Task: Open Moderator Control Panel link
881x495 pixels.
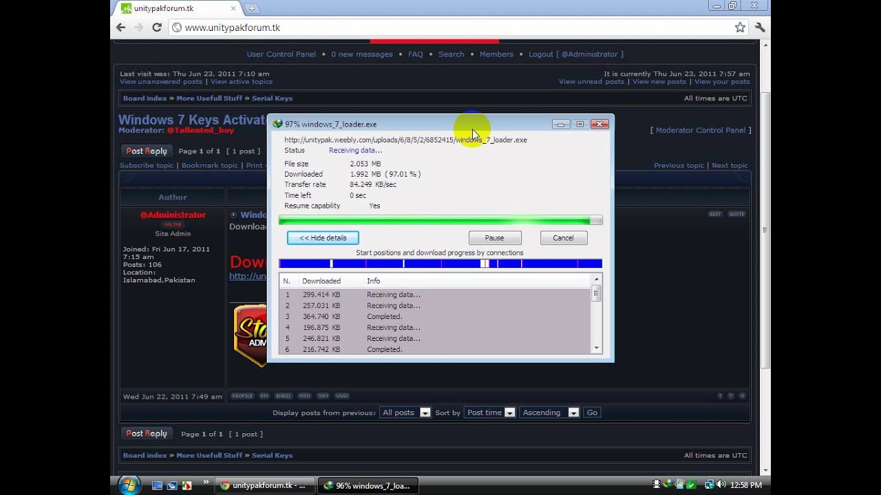Action: 701,131
